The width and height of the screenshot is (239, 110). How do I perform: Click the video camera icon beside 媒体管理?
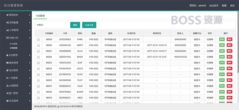[7, 63]
